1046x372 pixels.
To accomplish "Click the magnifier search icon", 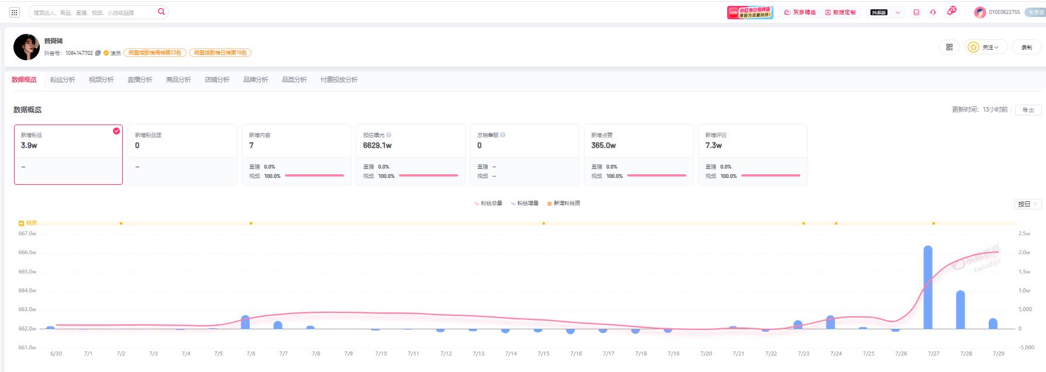I will pyautogui.click(x=161, y=12).
